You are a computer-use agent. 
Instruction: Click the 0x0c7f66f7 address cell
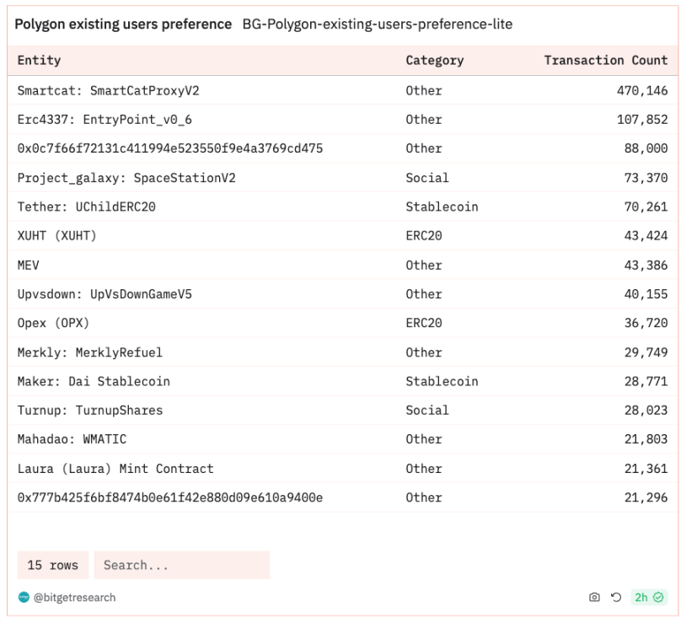pos(169,148)
